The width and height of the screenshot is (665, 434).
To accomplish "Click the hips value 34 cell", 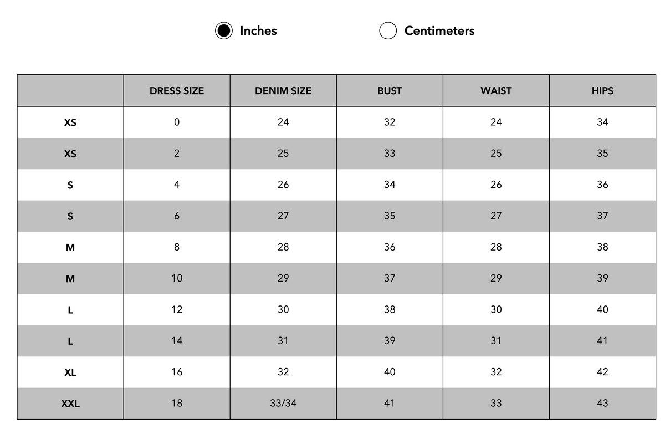I will click(x=602, y=122).
